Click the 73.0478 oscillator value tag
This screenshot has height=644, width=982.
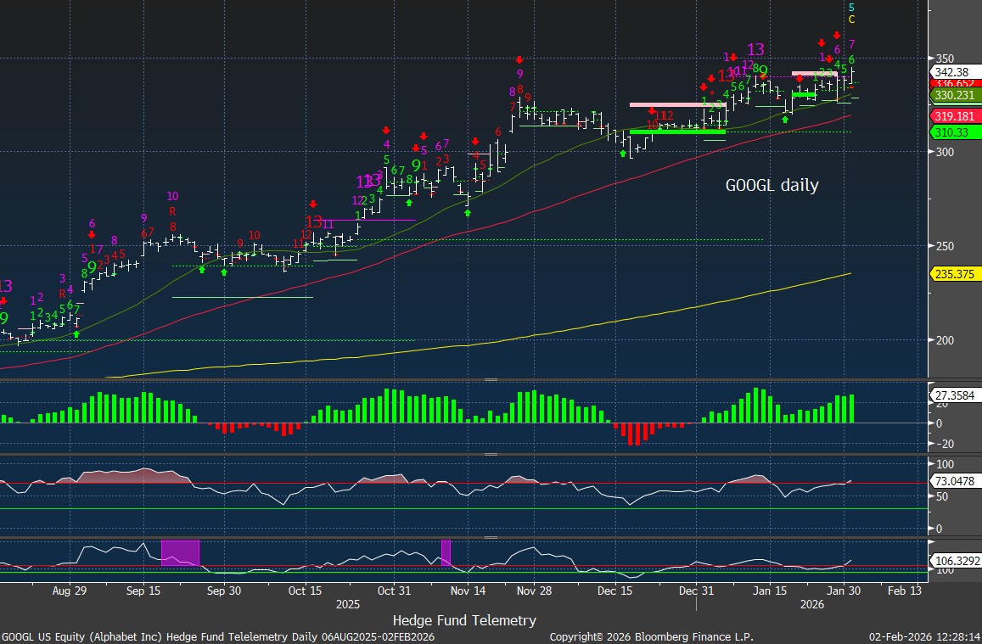pos(955,481)
